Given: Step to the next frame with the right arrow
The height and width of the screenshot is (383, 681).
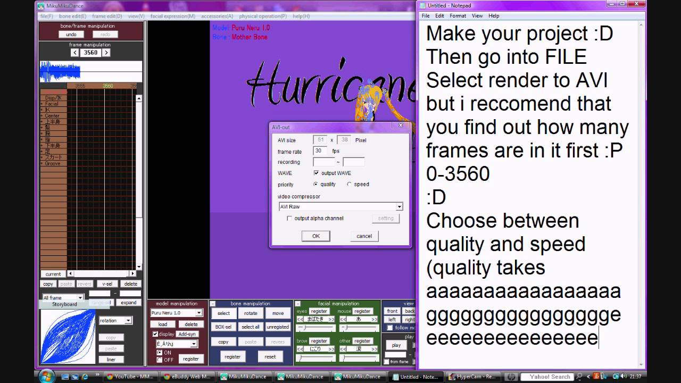Looking at the screenshot, I should pos(106,53).
